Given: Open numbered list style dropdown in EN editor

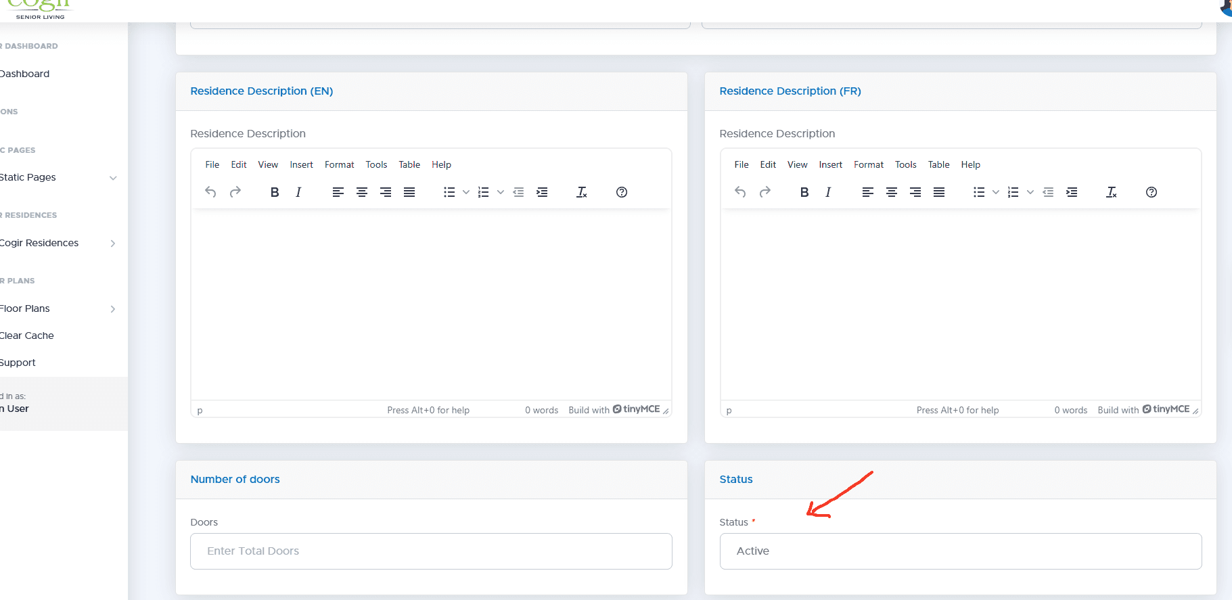Looking at the screenshot, I should point(501,192).
